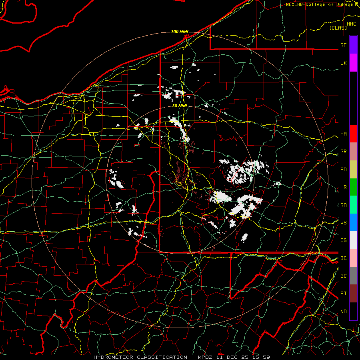Click the 50 NMI range ring label
Viewport: 360px width, 360px height.
(x=180, y=106)
